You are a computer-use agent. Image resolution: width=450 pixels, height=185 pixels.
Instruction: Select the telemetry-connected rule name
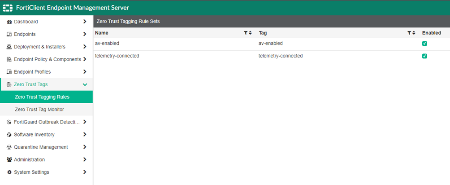[117, 56]
